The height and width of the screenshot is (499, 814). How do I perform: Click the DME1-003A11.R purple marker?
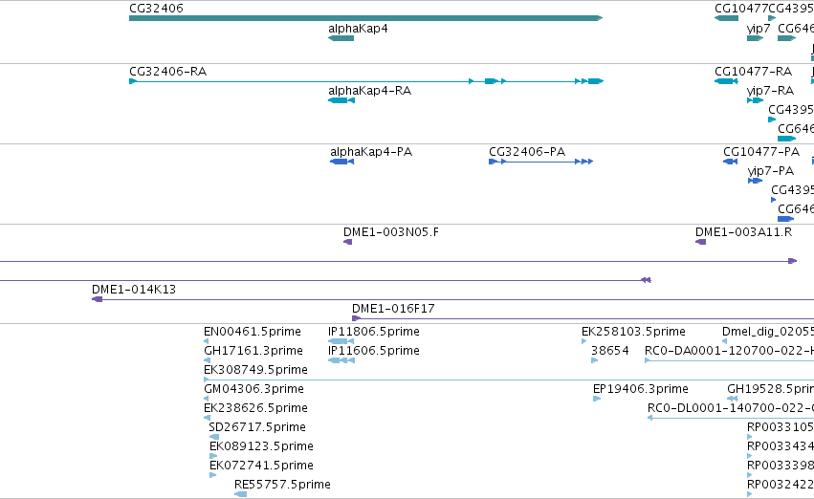point(700,242)
